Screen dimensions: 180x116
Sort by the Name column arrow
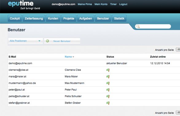click(x=73, y=57)
